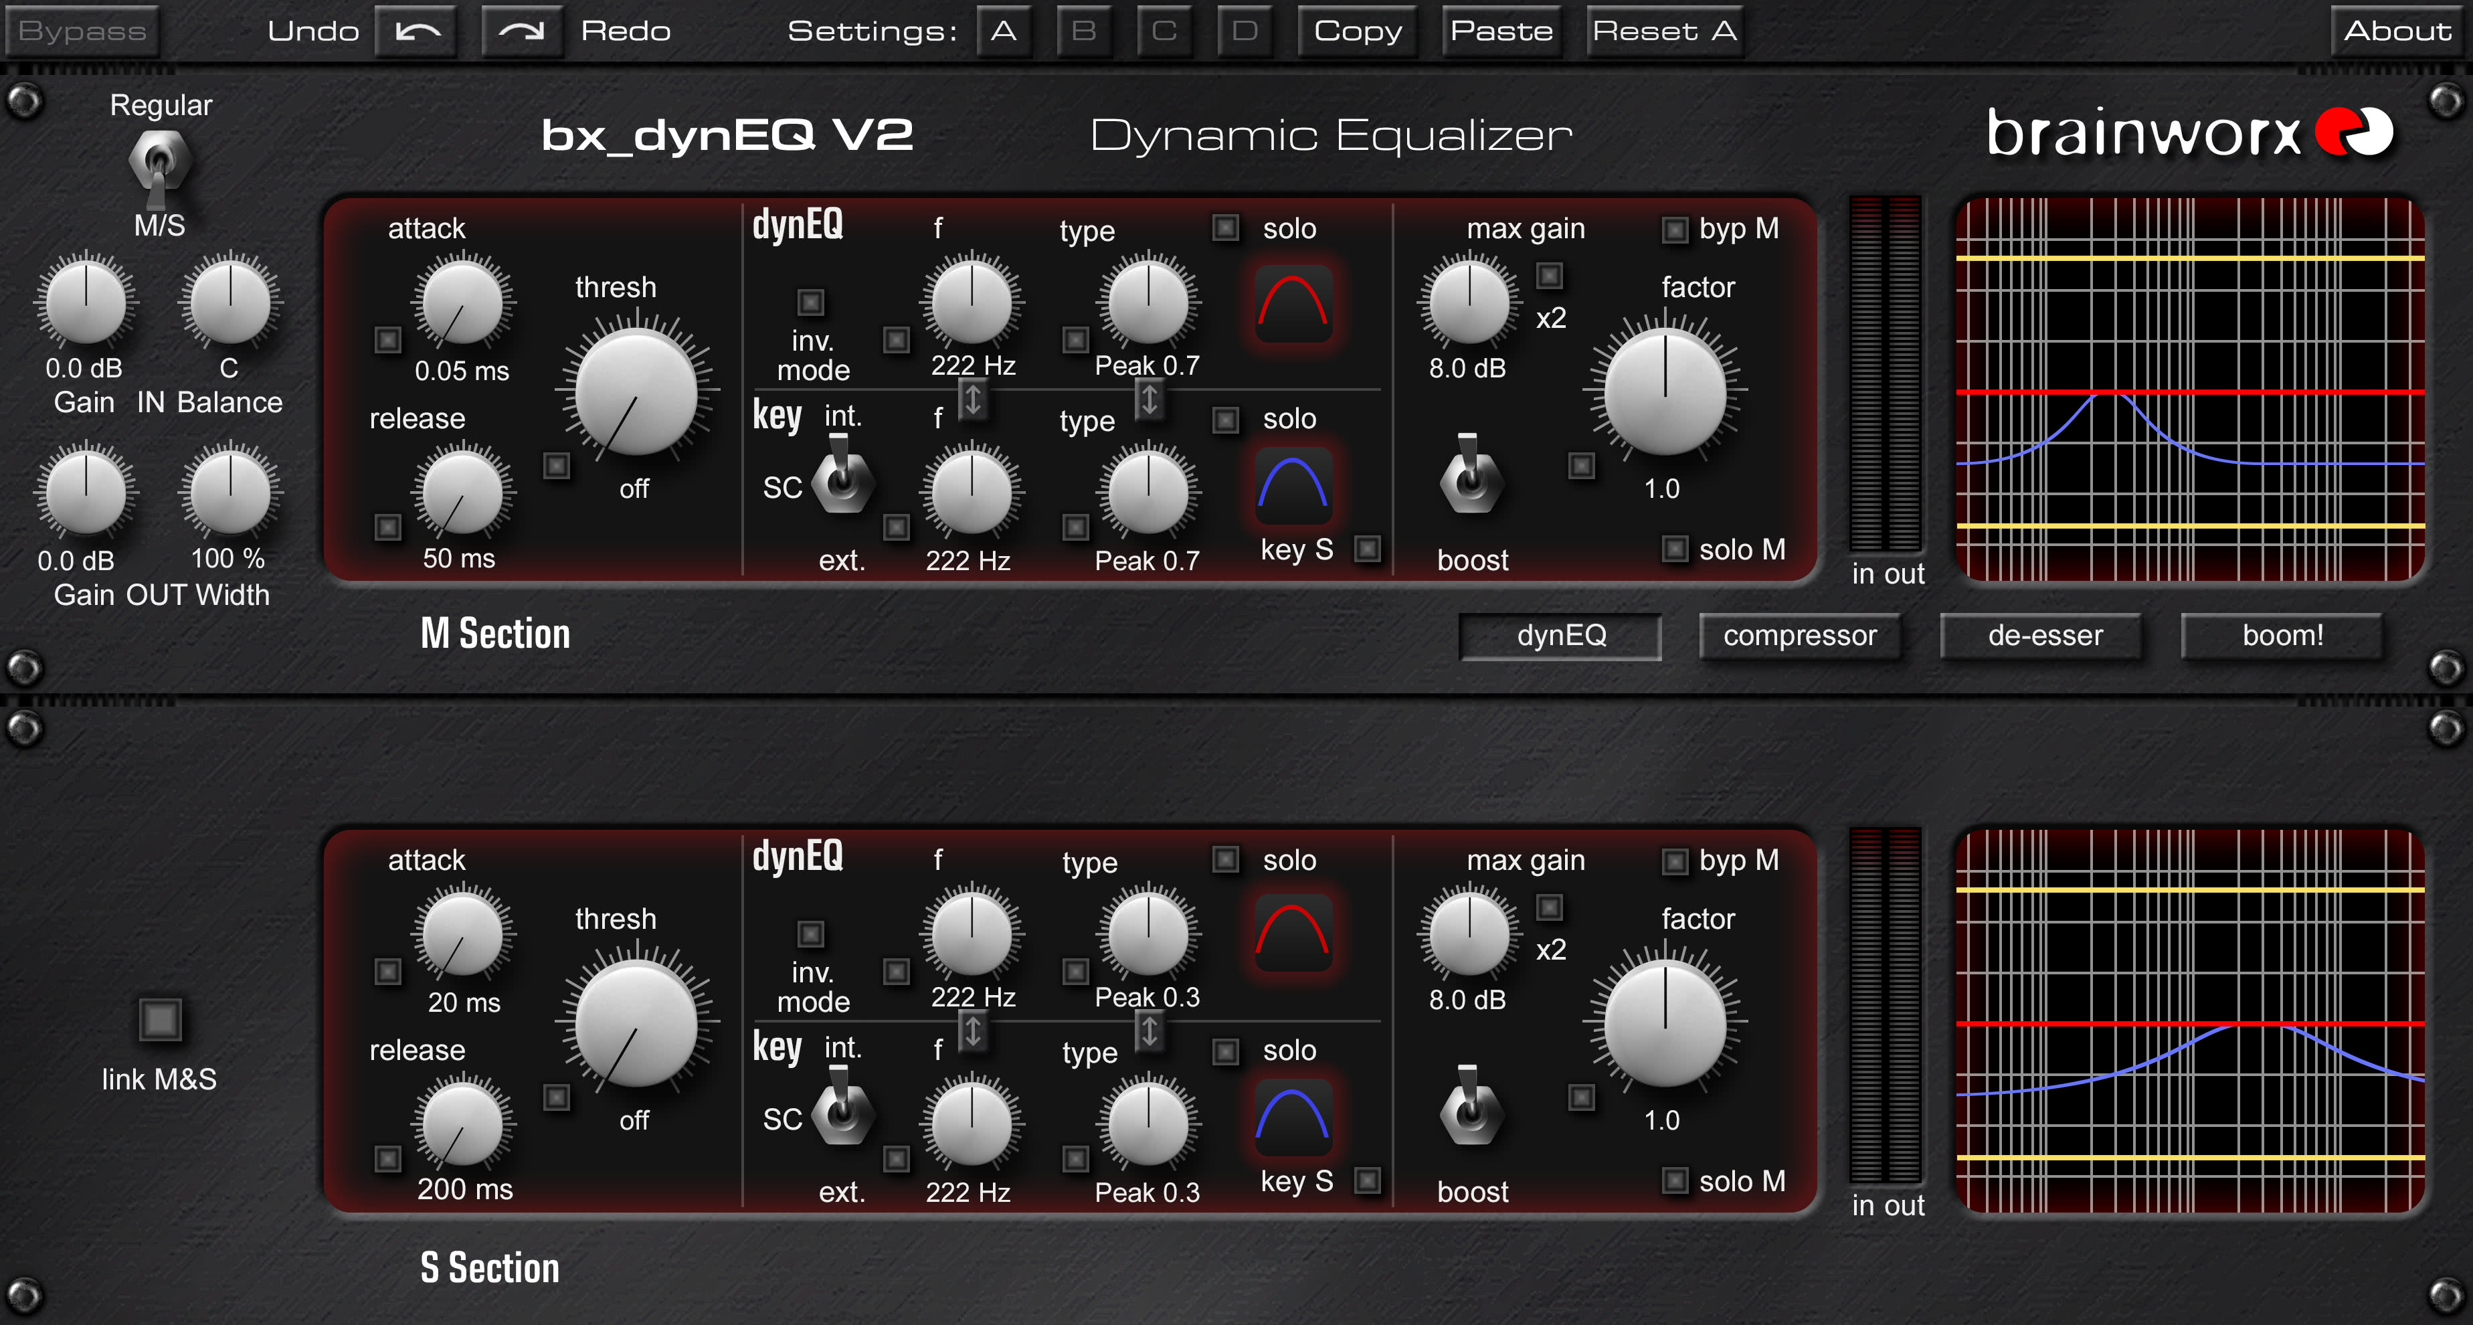Toggle byp M in M Section
Image resolution: width=2473 pixels, height=1325 pixels.
pyautogui.click(x=1674, y=230)
